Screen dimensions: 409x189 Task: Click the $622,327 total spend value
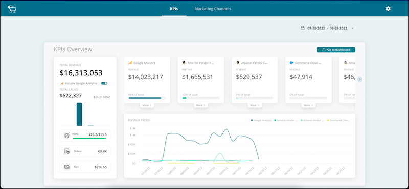coord(71,96)
